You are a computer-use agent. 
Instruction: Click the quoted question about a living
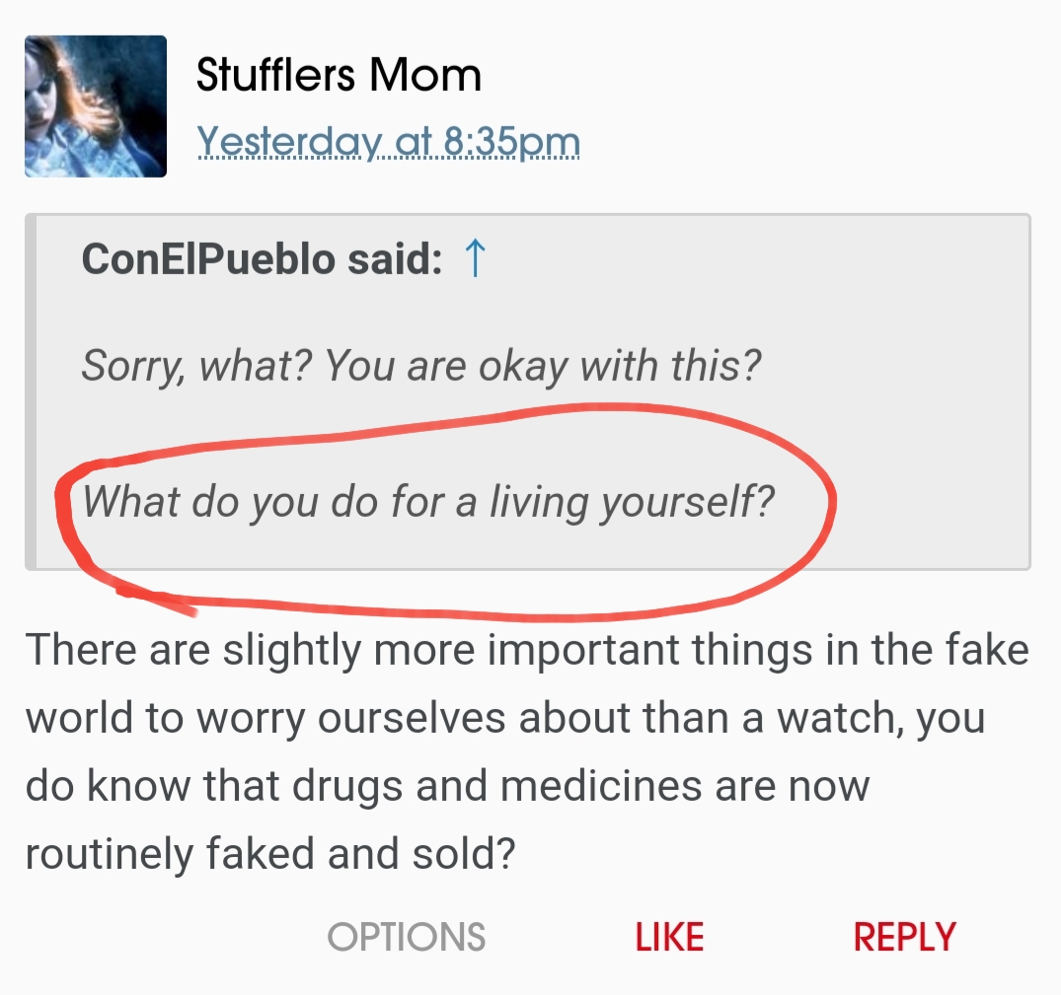[x=427, y=502]
